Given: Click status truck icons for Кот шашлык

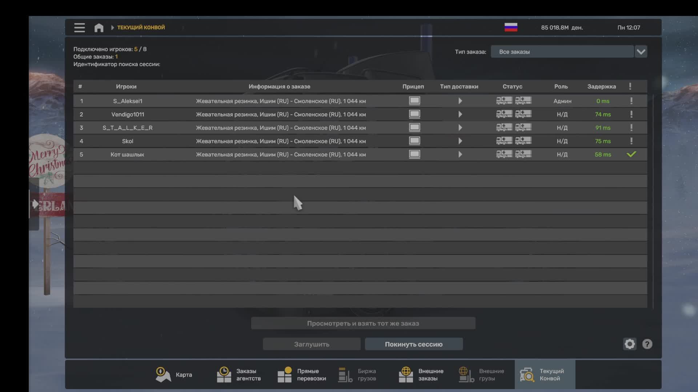Looking at the screenshot, I should coord(514,154).
